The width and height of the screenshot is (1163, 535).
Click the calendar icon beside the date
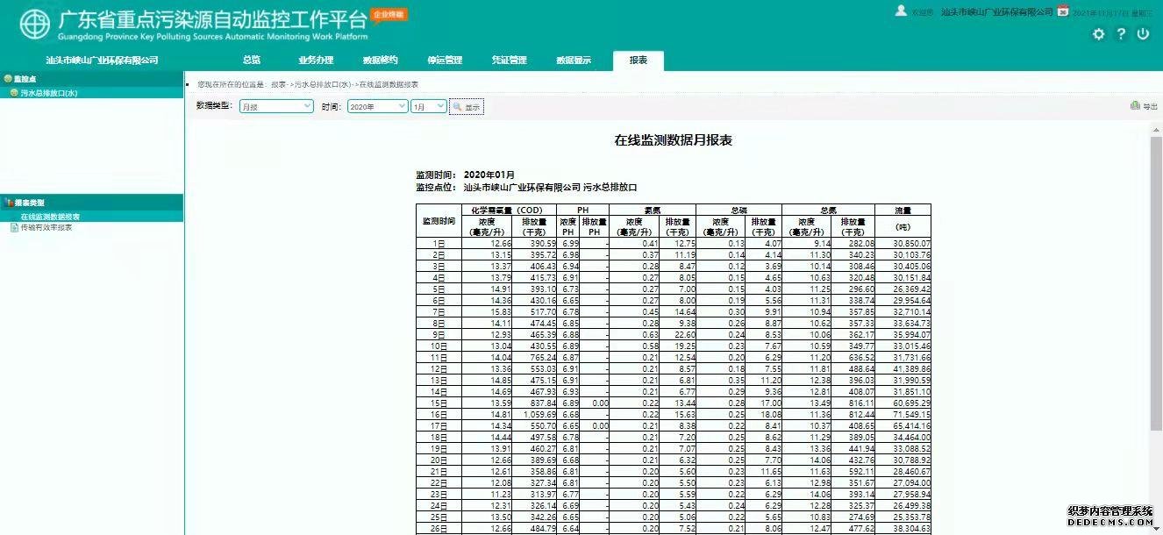(x=1063, y=11)
